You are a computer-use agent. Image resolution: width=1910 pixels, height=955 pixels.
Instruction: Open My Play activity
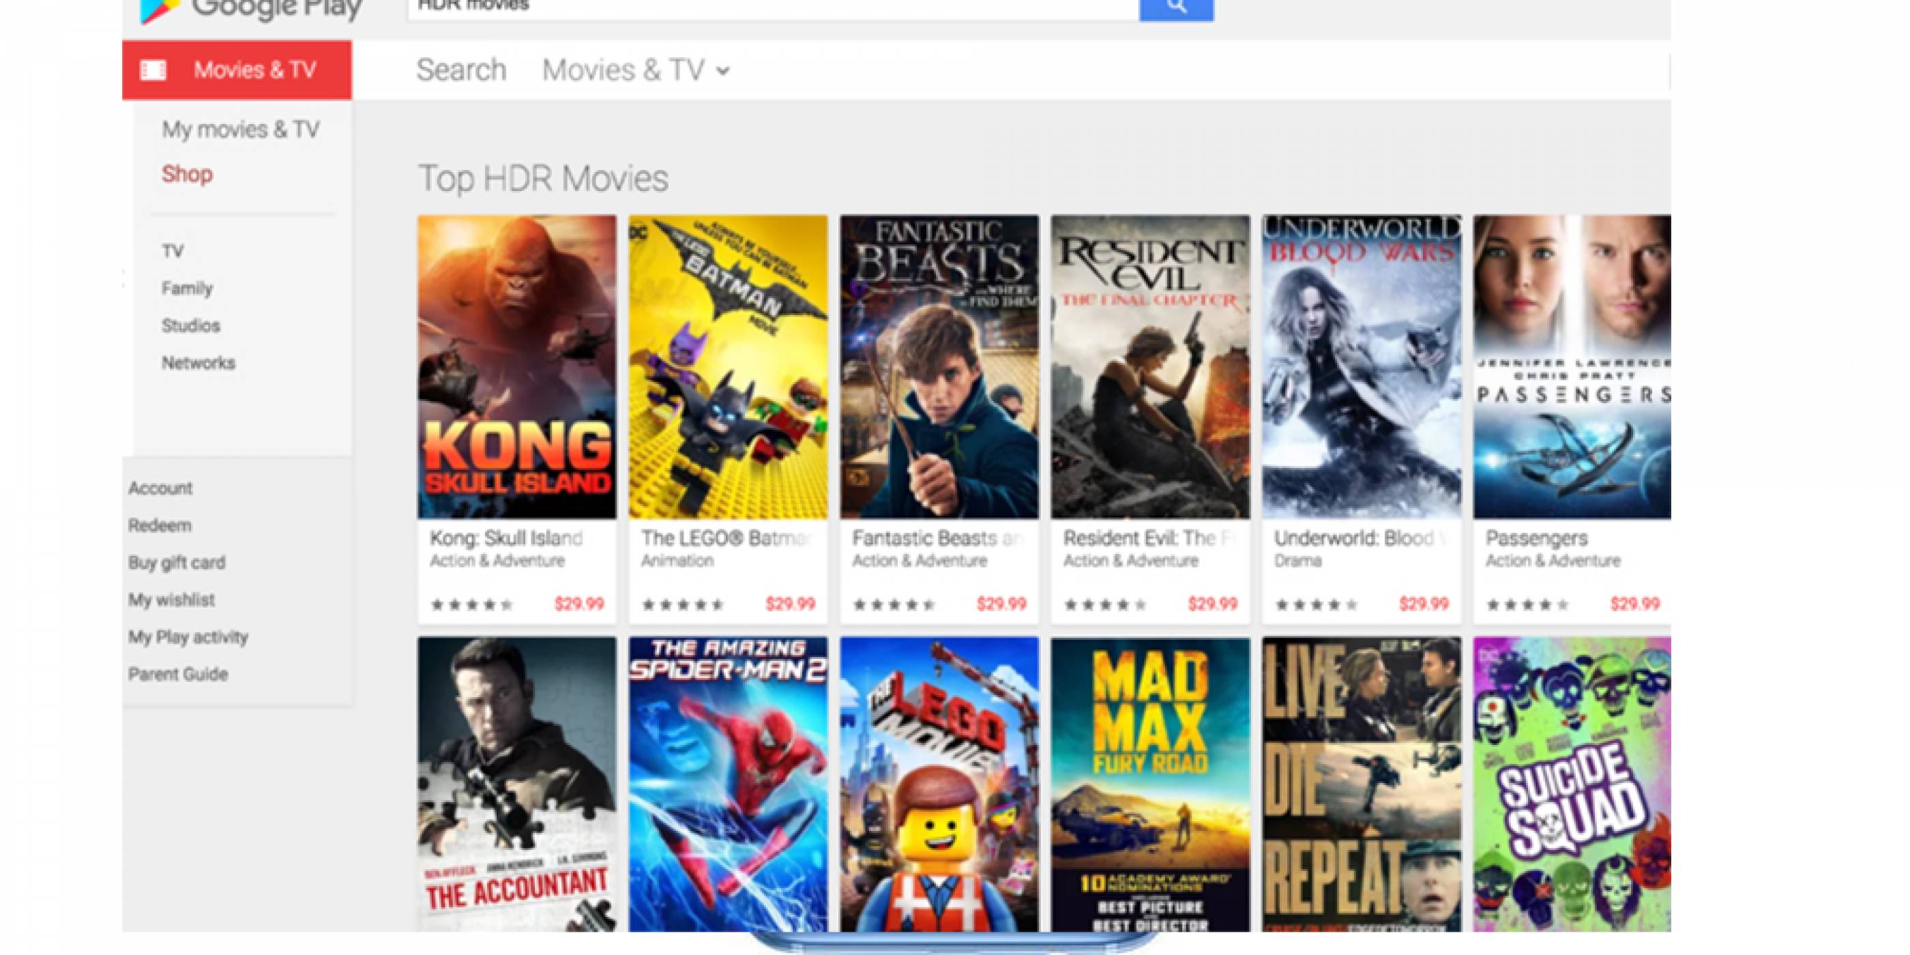tap(188, 637)
